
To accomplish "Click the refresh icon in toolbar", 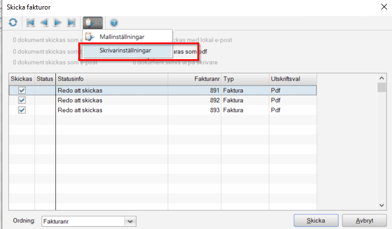I will [x=12, y=23].
